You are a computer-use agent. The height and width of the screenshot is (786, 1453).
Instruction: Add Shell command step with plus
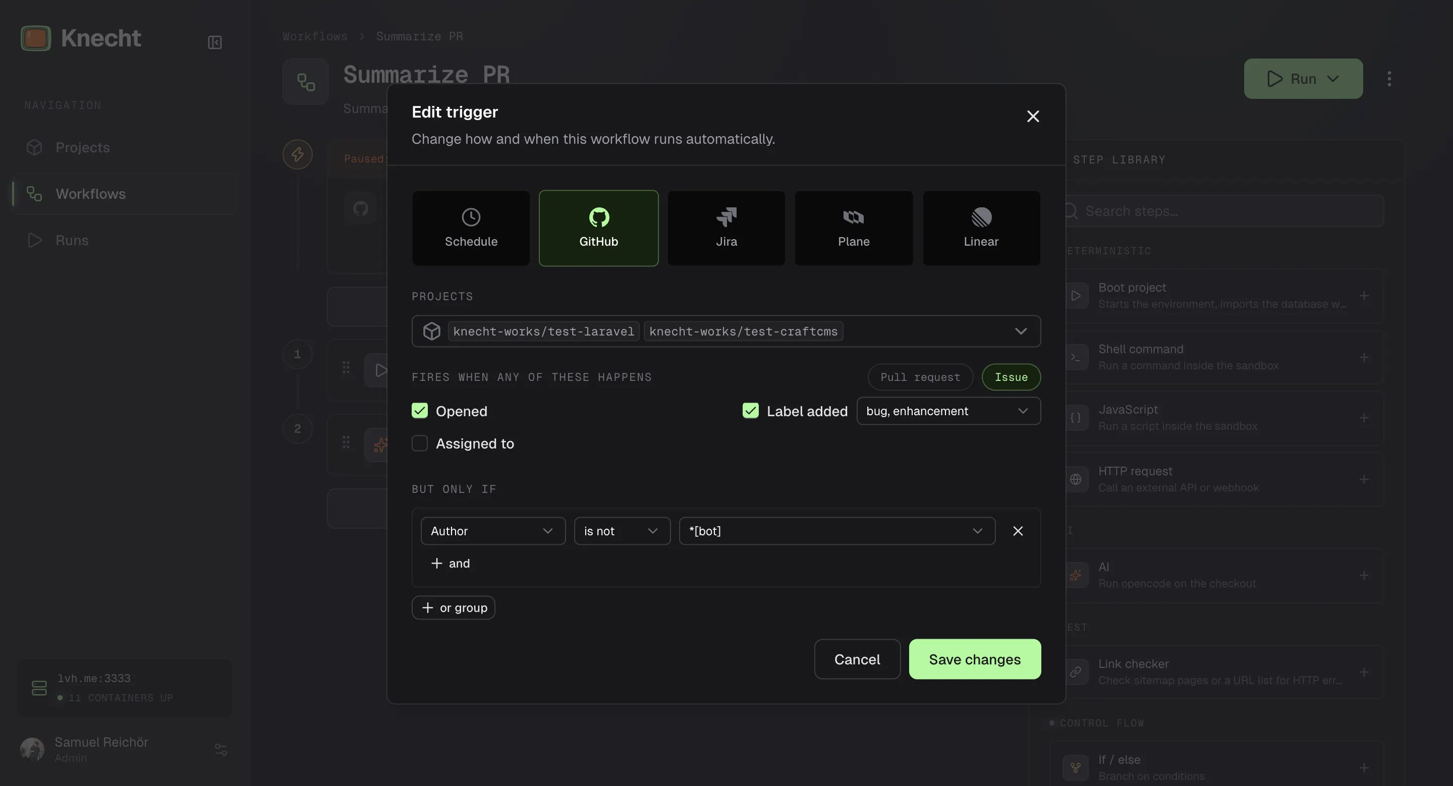coord(1364,358)
